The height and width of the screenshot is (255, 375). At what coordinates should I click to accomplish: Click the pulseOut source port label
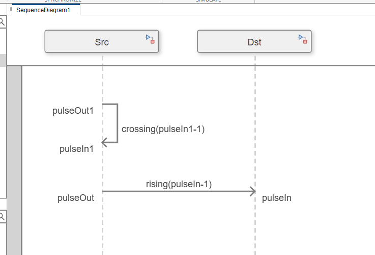[76, 198]
